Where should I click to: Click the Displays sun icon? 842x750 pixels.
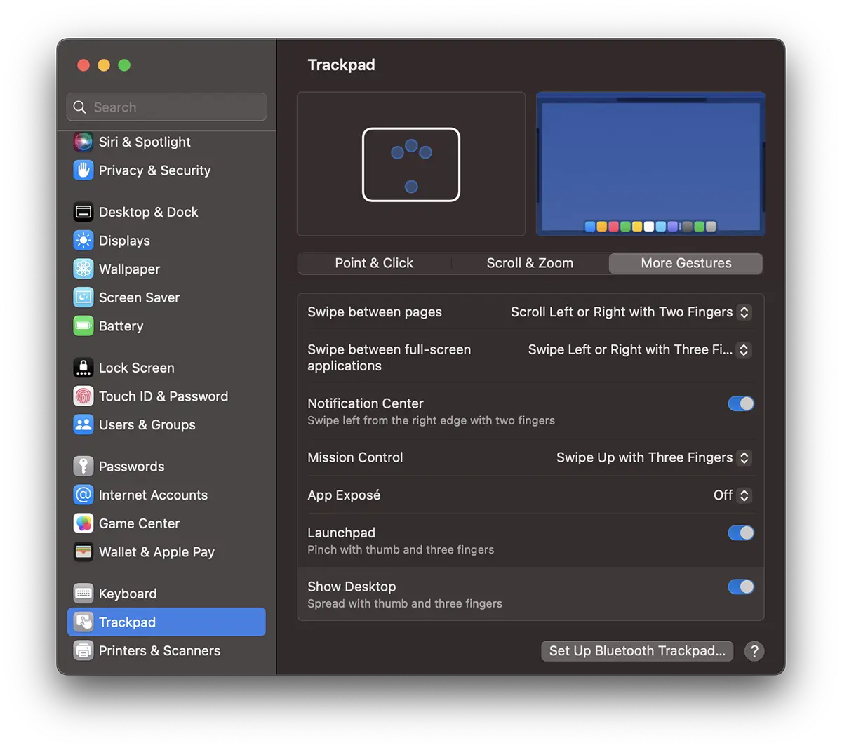(83, 241)
